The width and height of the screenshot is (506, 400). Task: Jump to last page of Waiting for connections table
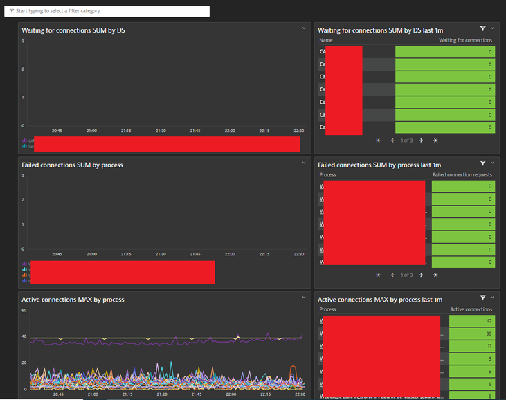click(x=435, y=140)
